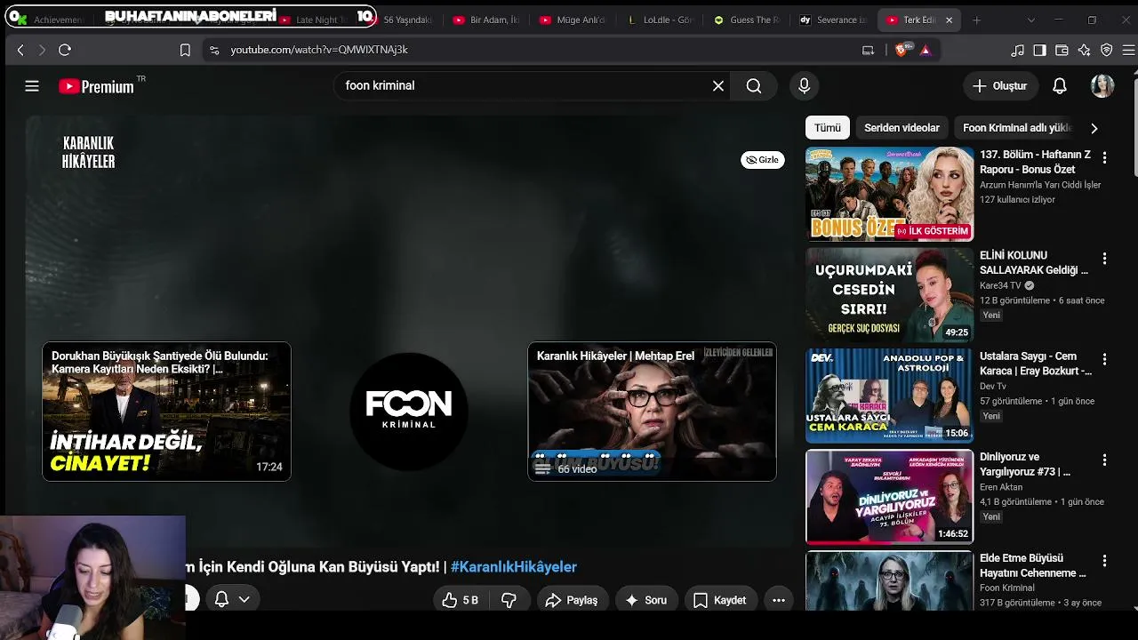
Task: Switch to the 'Bir Adam, İk' tab
Action: 486,20
